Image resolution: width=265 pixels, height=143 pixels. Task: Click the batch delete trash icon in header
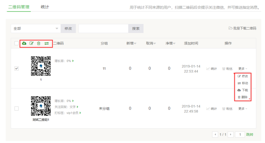click(x=39, y=43)
